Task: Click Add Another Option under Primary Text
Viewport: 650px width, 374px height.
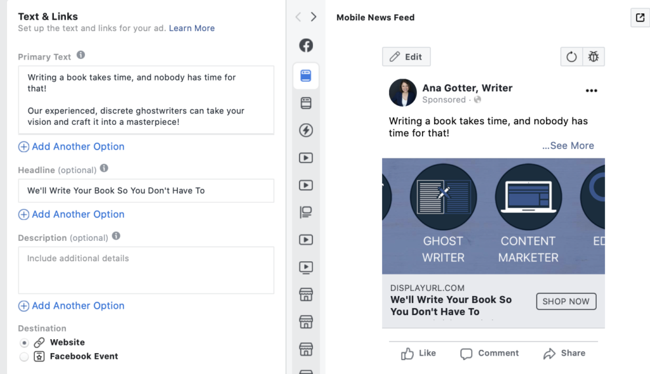Action: [71, 146]
